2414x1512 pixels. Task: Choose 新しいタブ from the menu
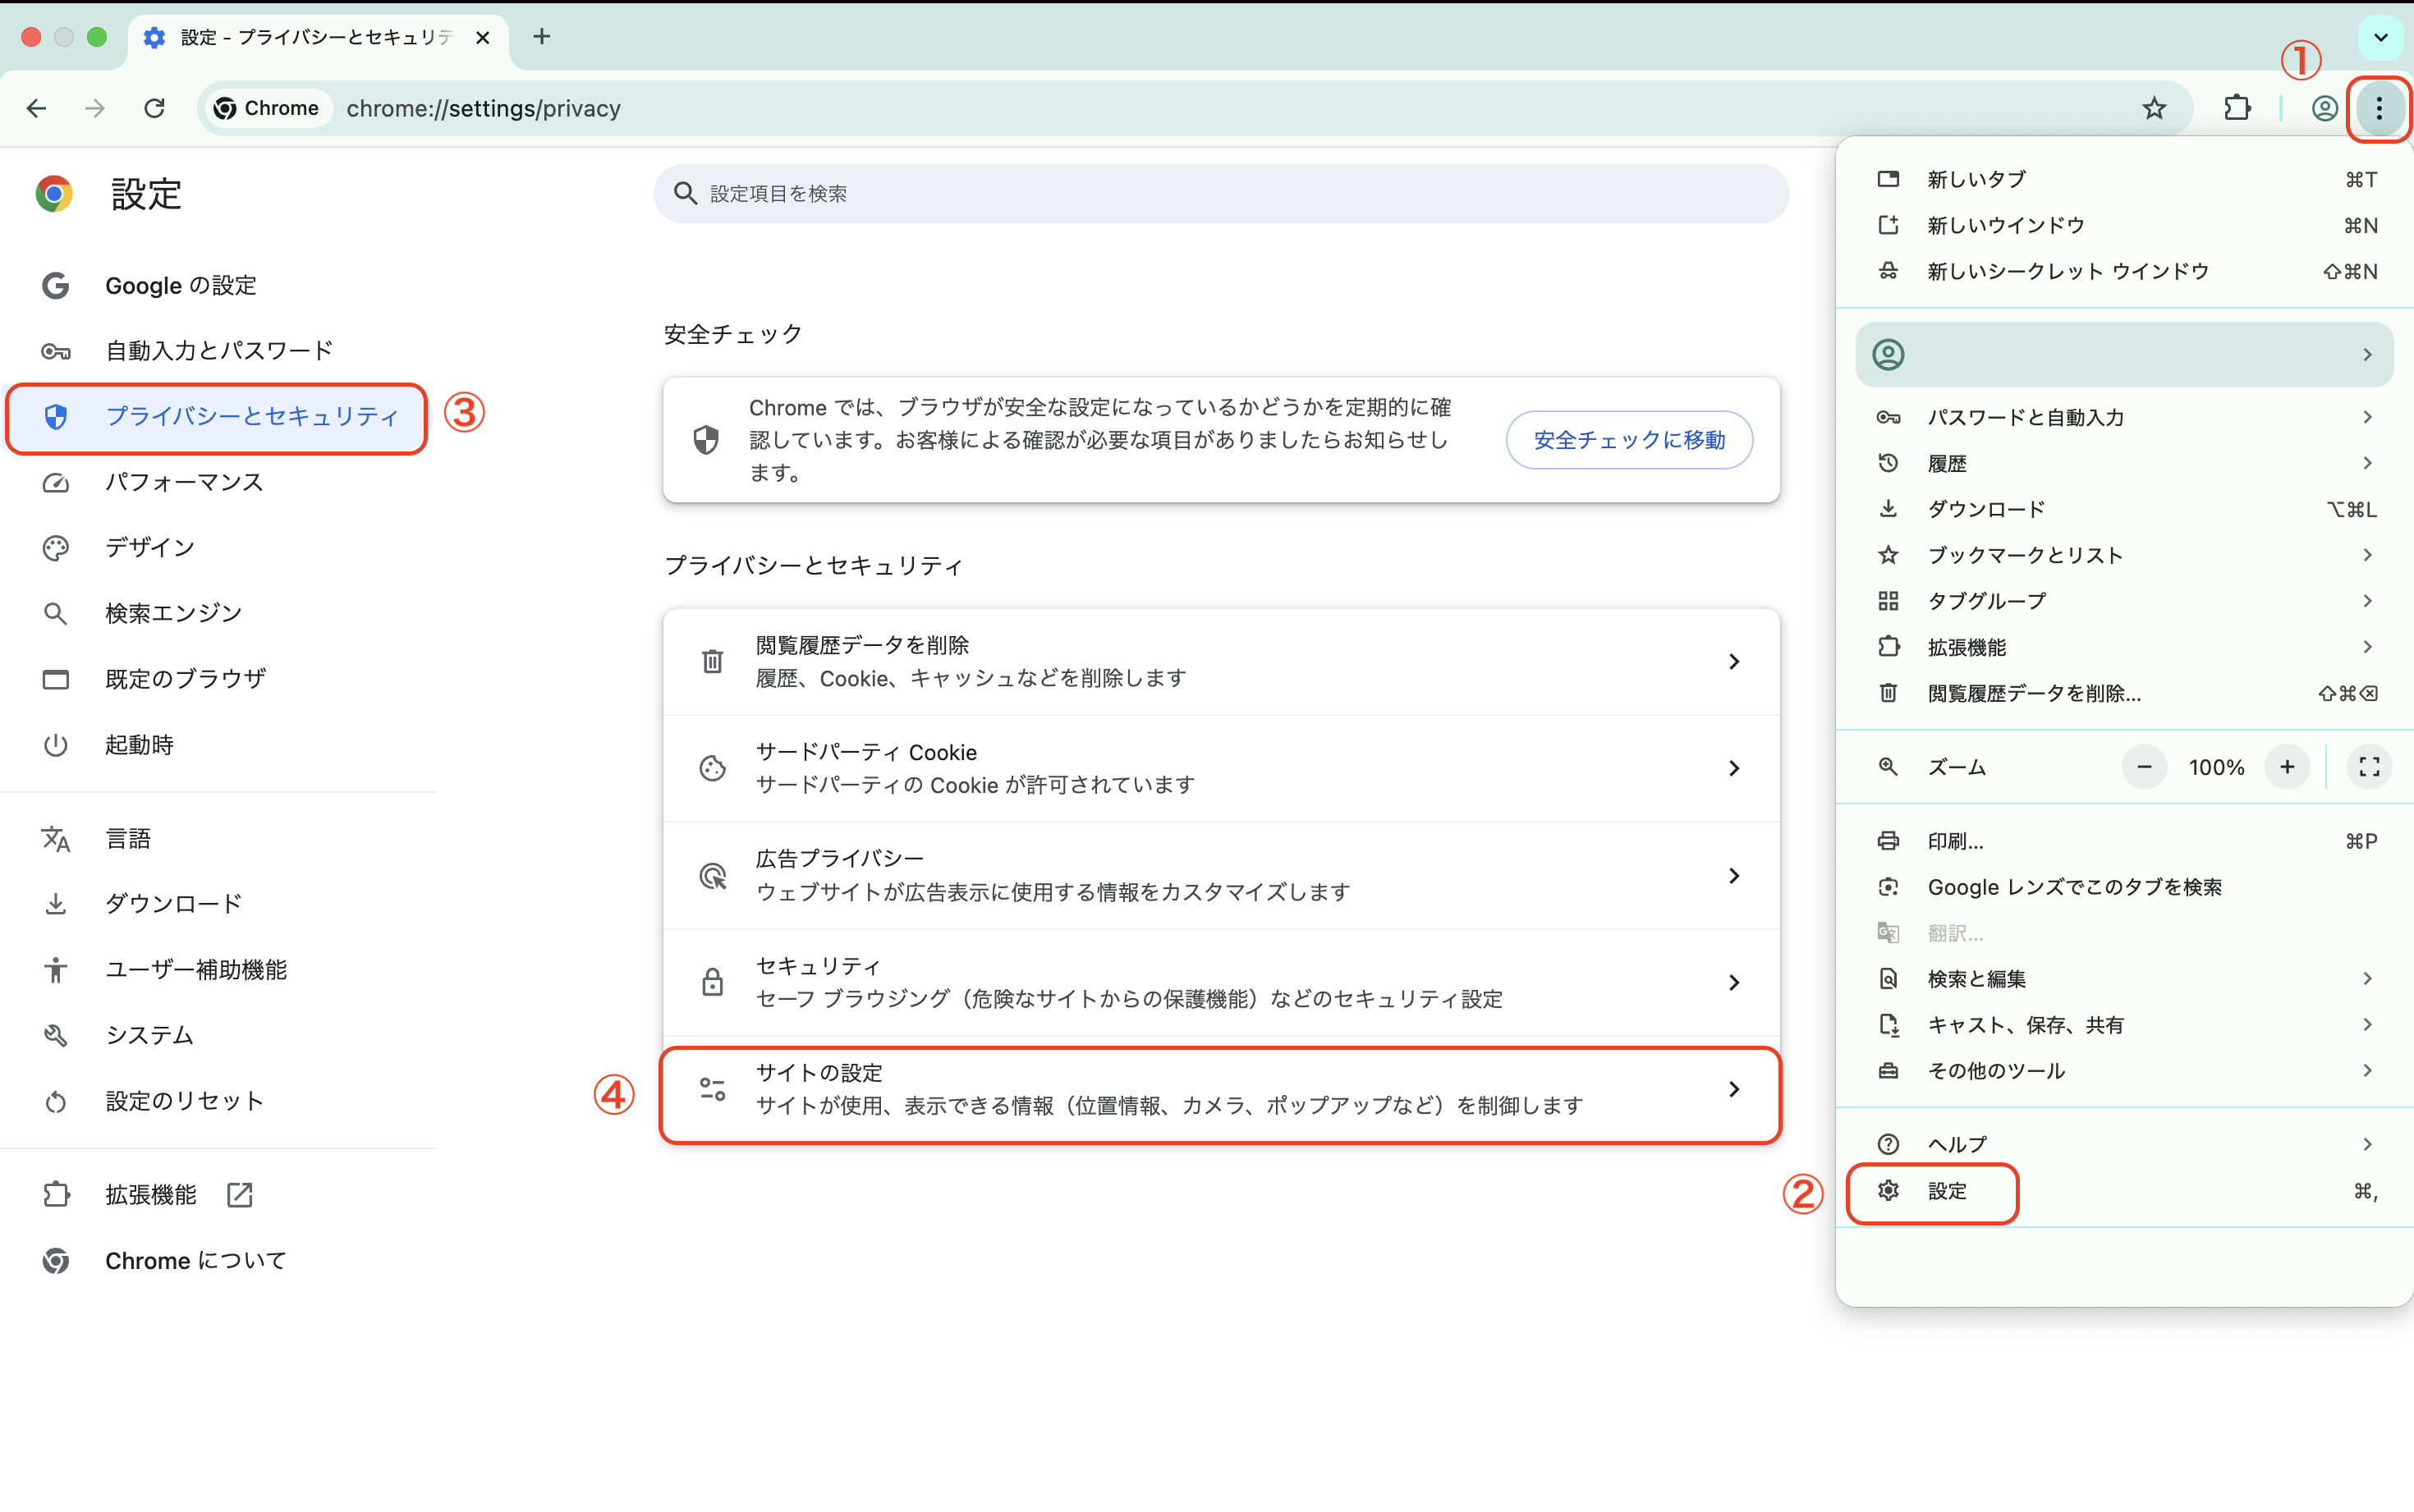click(2125, 179)
